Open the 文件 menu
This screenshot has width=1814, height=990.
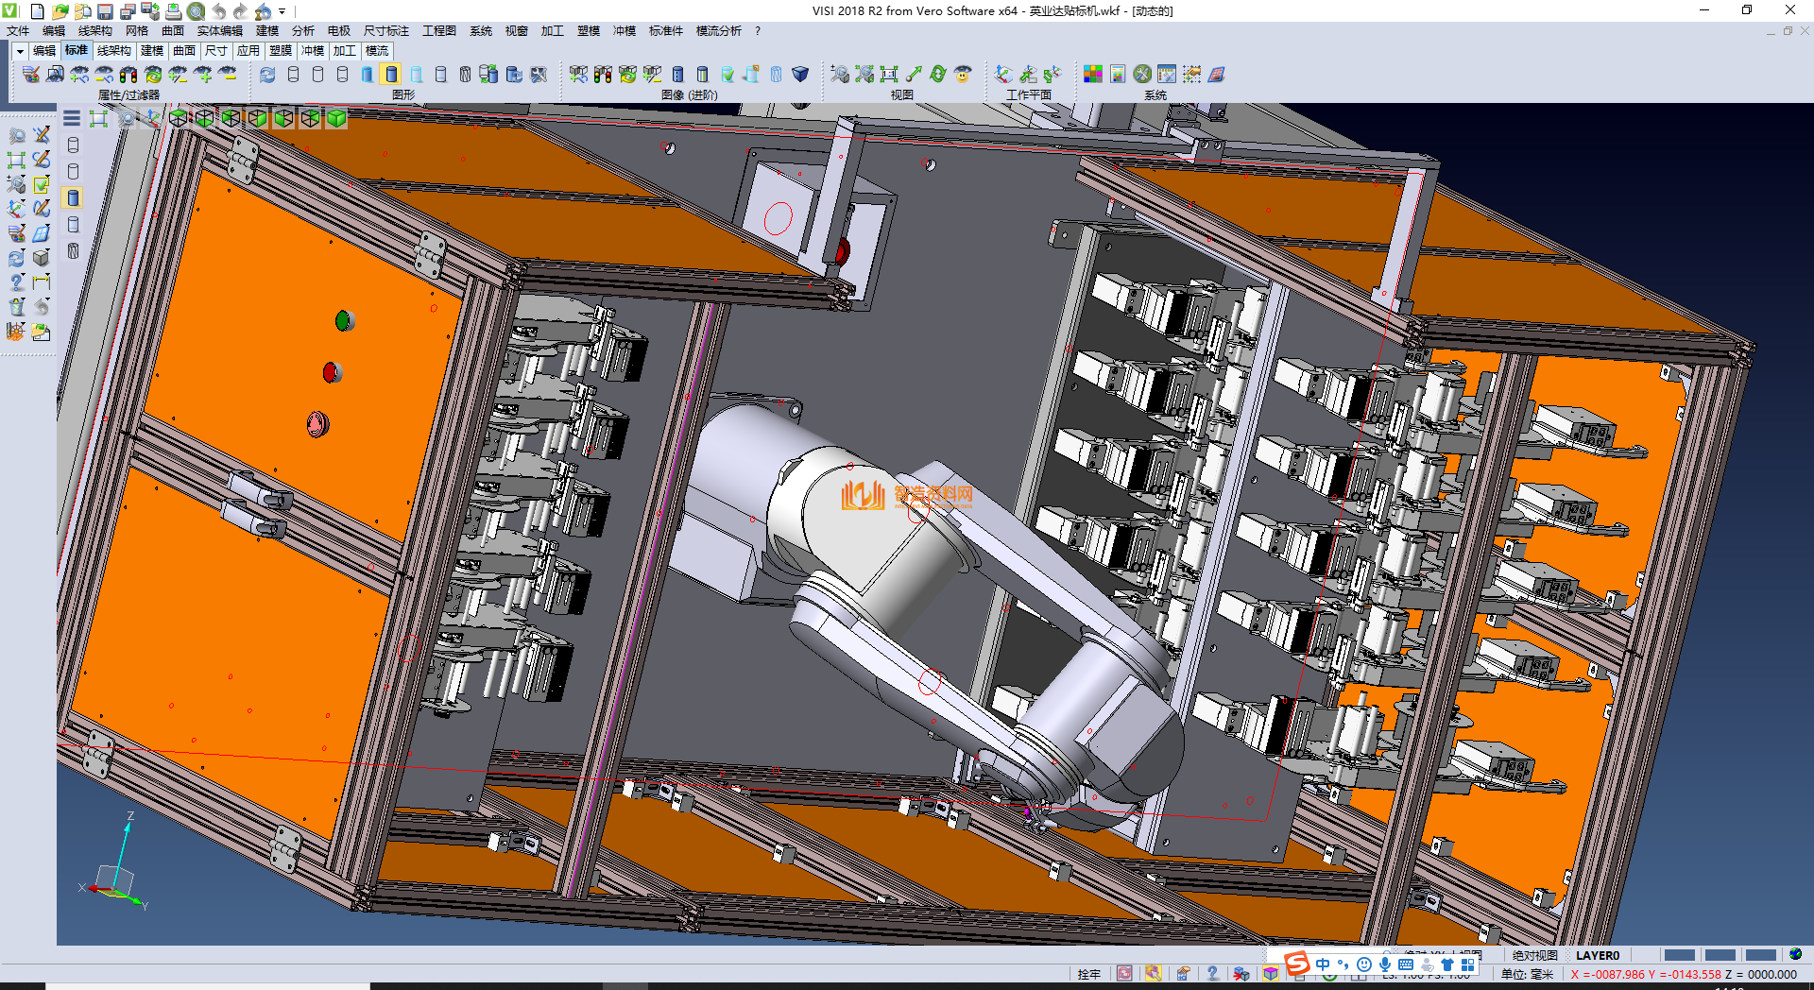click(18, 31)
